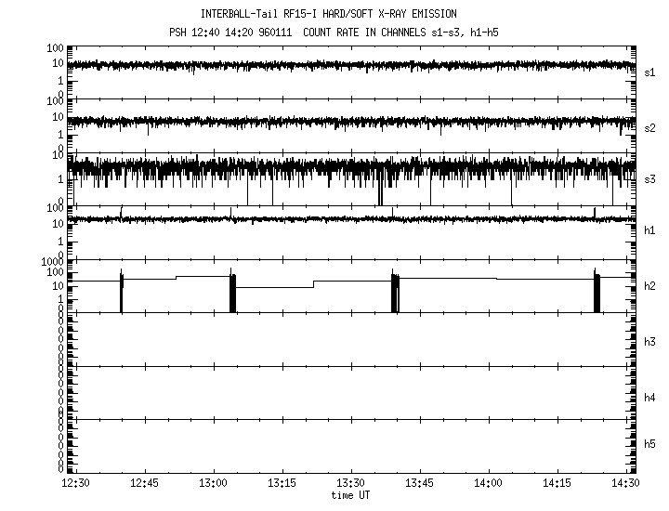Click the s1 channel label

tap(650, 71)
